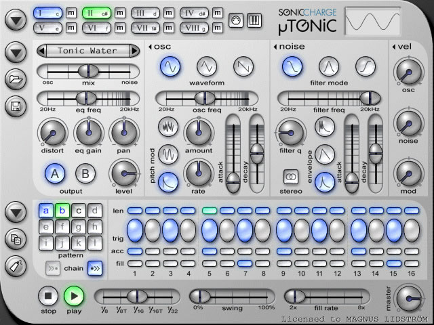Click the waveform display in the header
This screenshot has height=325, width=434.
372,22
